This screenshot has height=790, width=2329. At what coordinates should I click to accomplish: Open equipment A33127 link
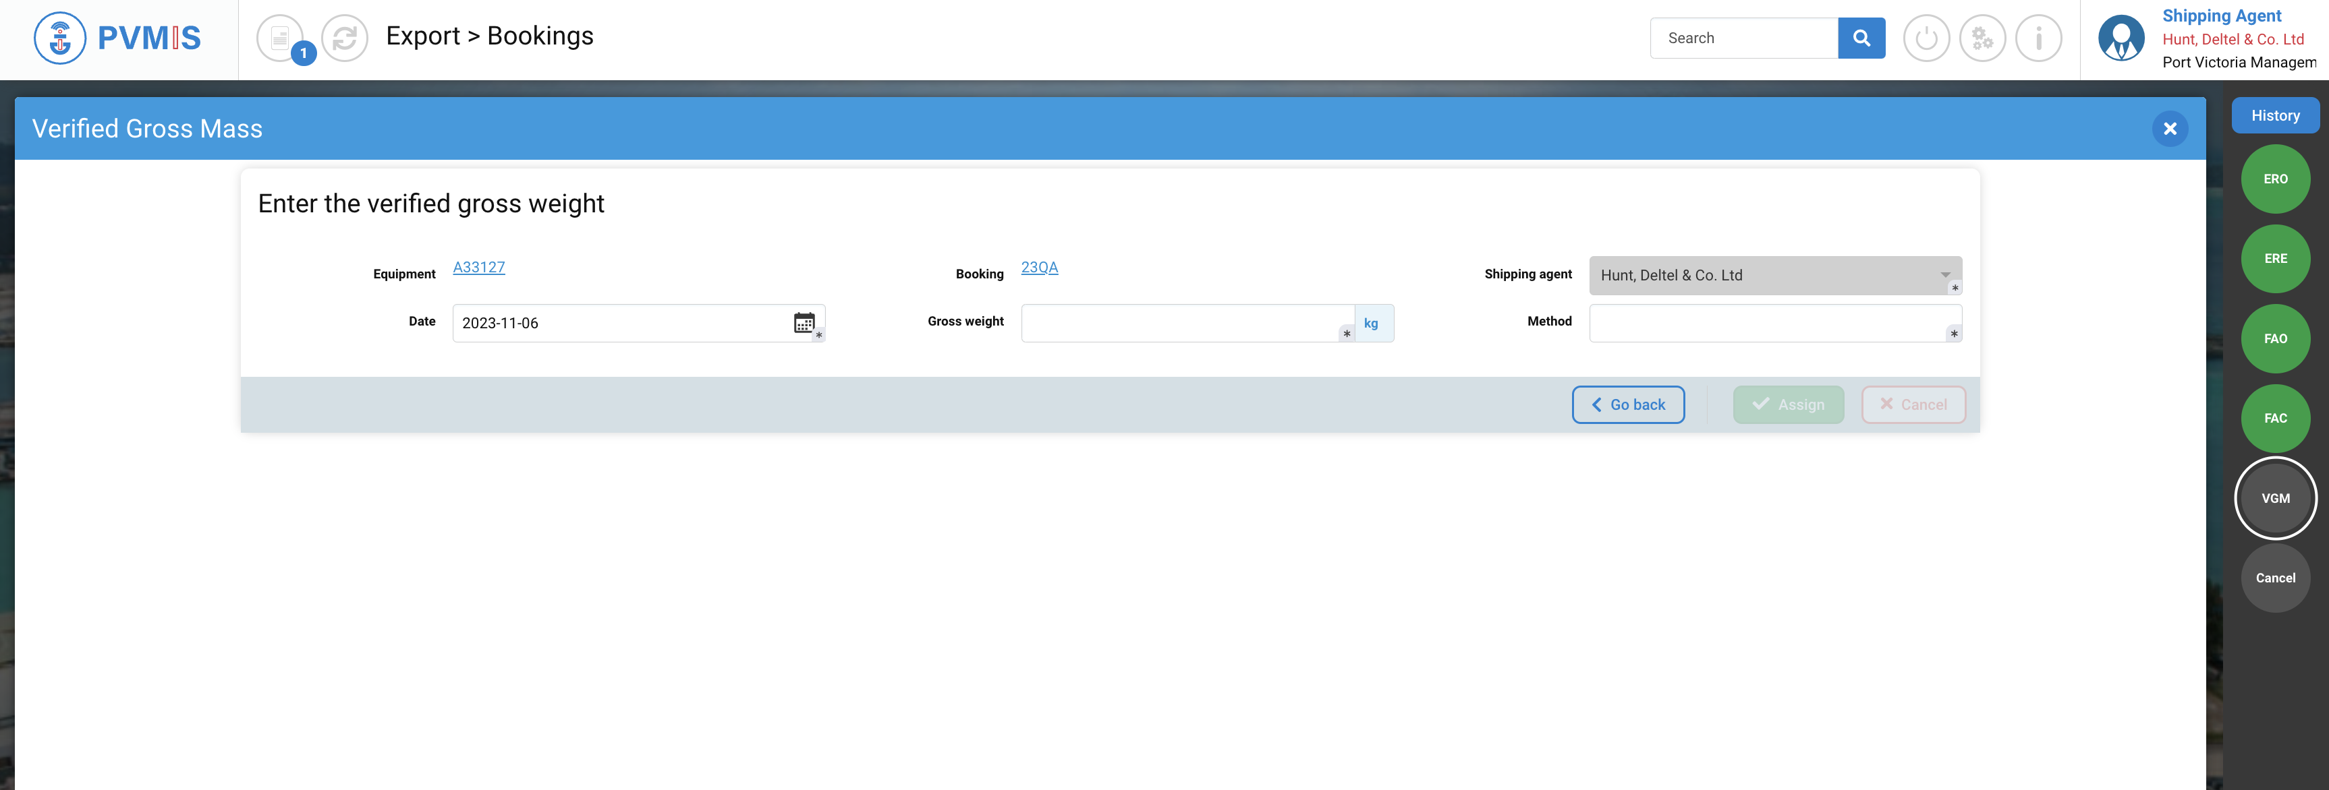(478, 267)
